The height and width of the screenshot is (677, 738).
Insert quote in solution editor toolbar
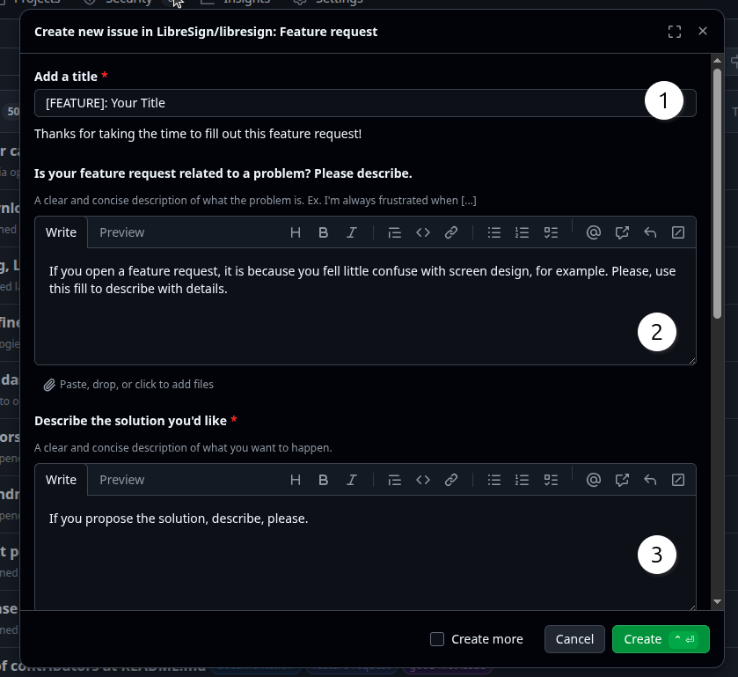click(x=394, y=480)
